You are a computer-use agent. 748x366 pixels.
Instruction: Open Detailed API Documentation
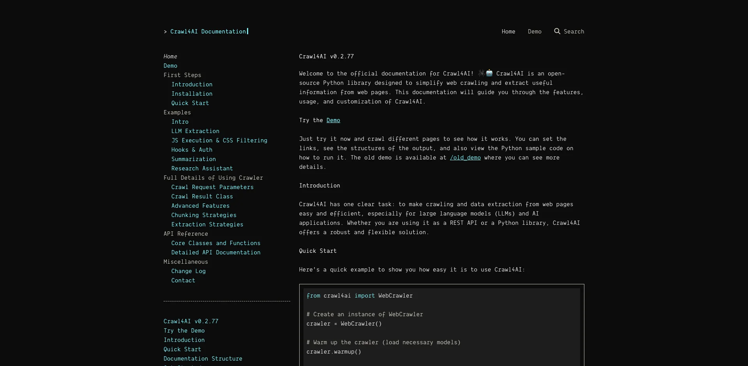tap(216, 252)
